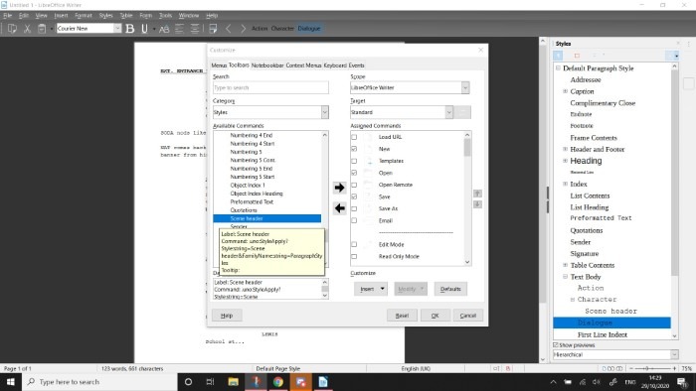The width and height of the screenshot is (696, 391).
Task: Select Paragraph Styles icon in sidebar
Action: coord(558,56)
